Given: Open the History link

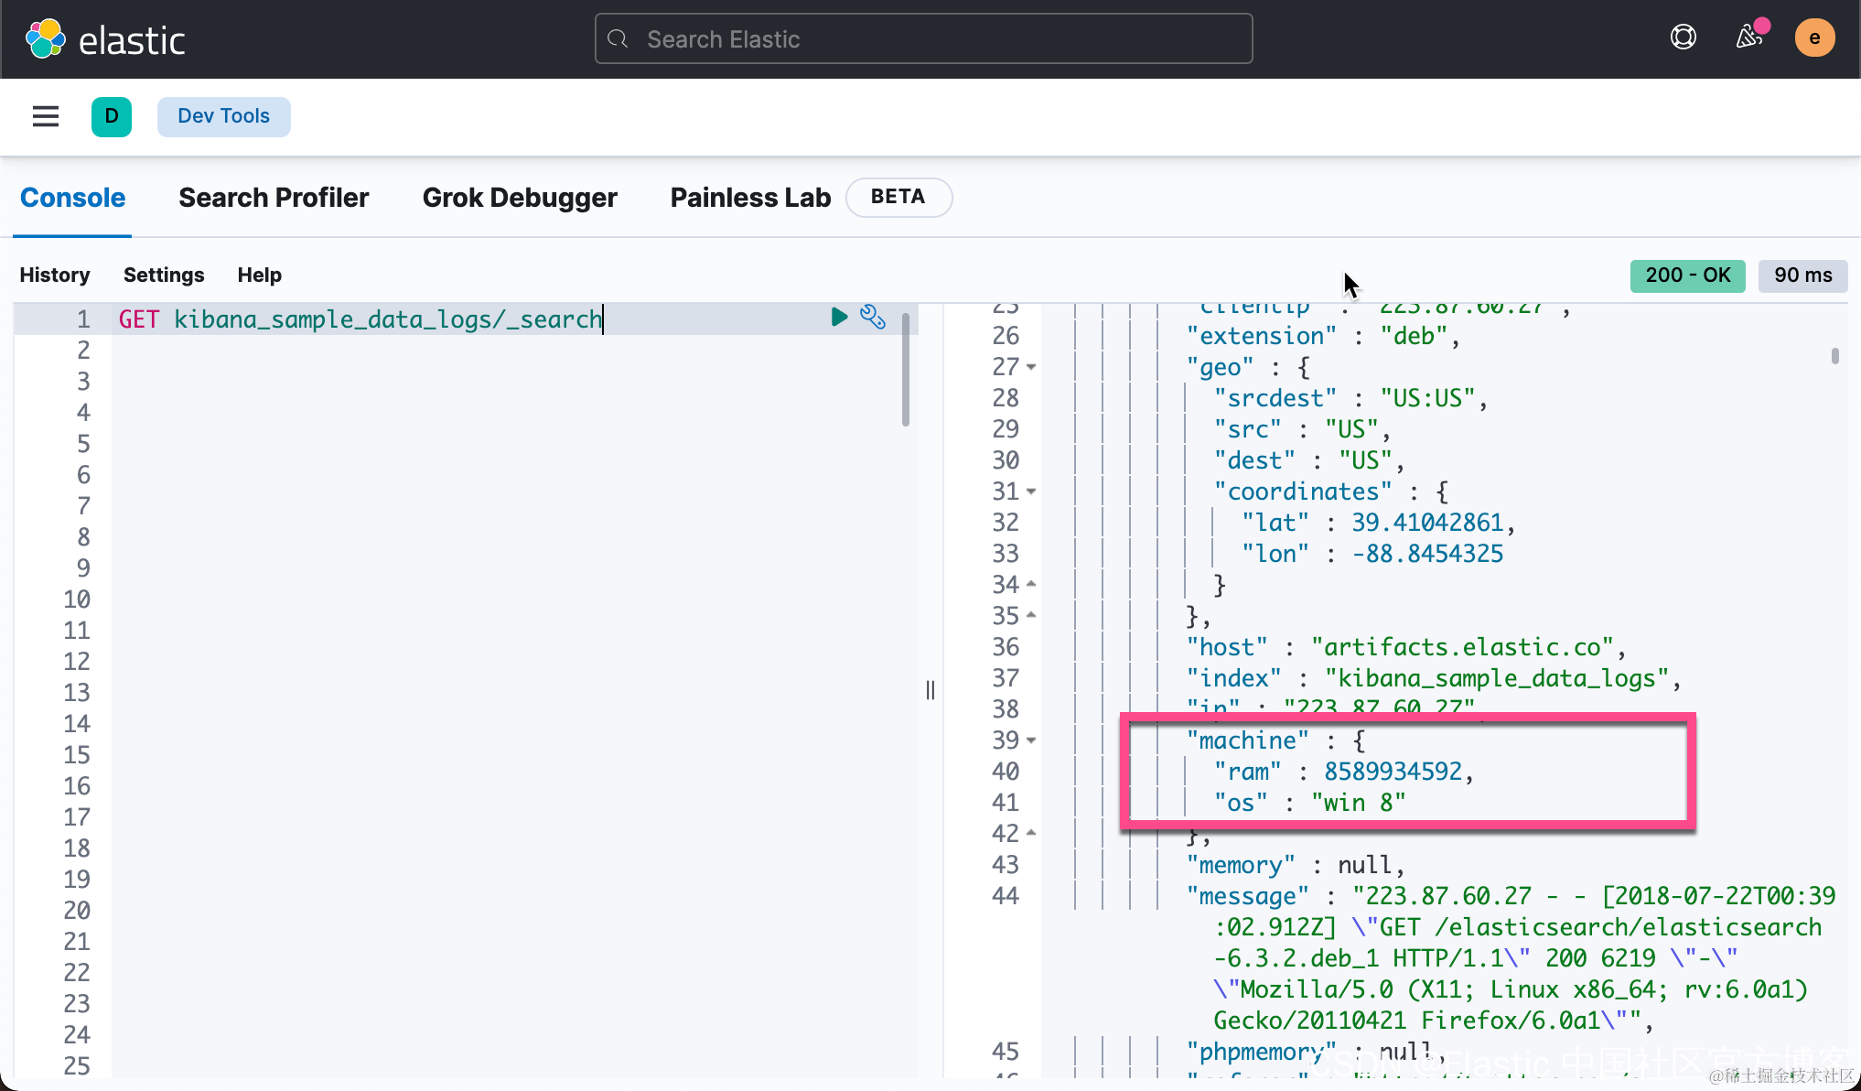Looking at the screenshot, I should [55, 275].
